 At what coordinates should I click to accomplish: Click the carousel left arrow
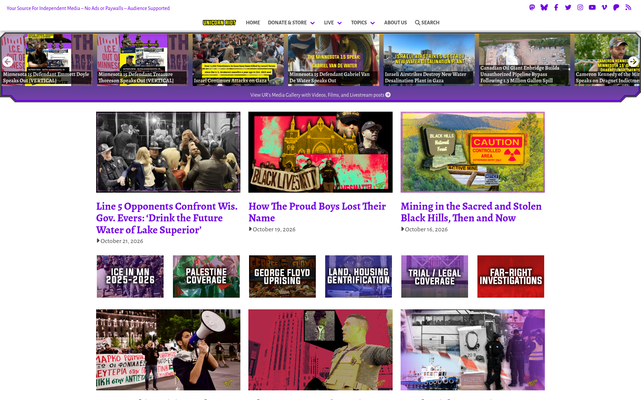(7, 62)
